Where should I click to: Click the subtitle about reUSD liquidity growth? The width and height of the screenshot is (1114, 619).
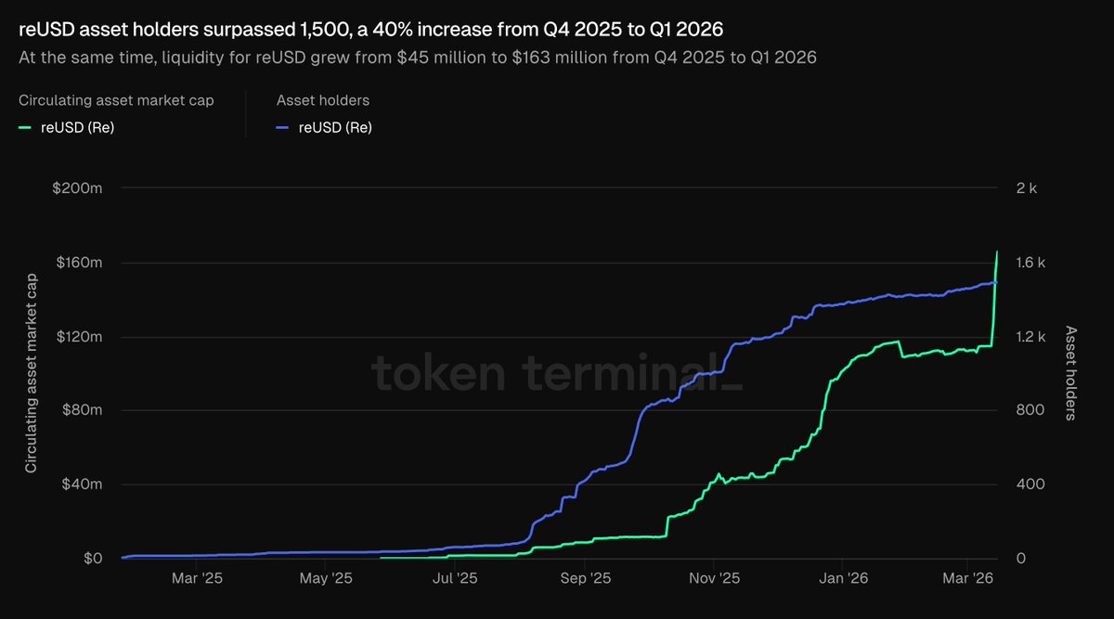[x=418, y=58]
